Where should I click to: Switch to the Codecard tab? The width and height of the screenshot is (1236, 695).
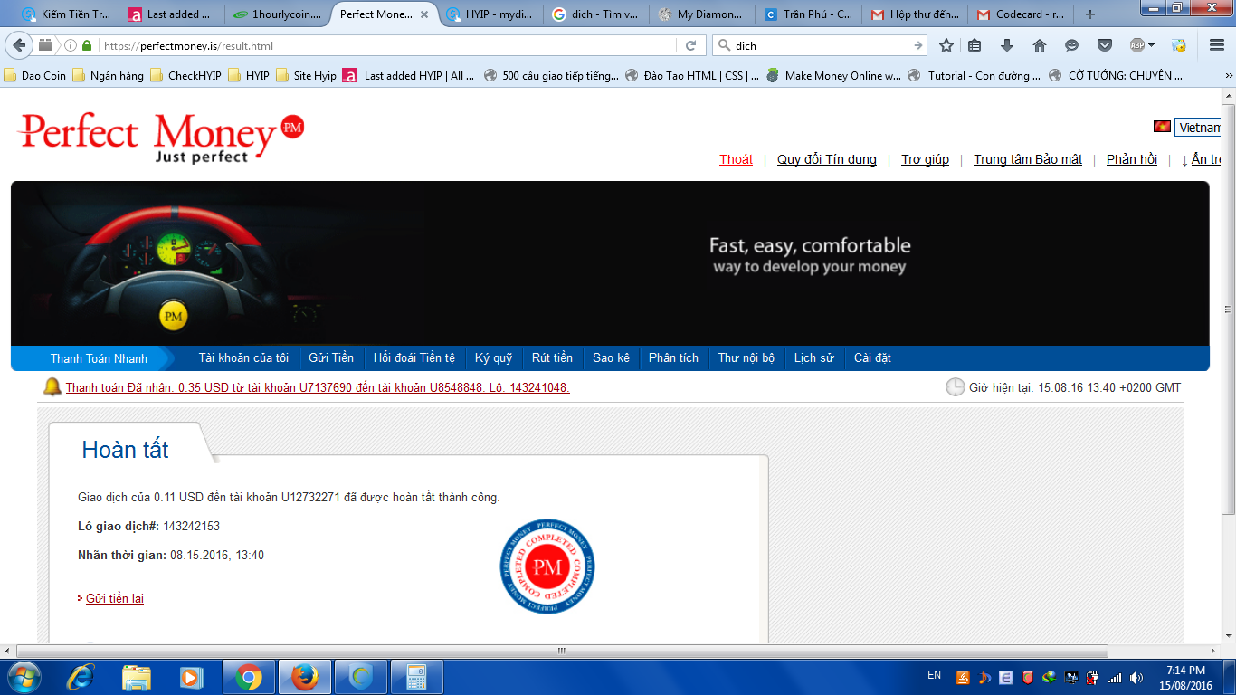1020,14
